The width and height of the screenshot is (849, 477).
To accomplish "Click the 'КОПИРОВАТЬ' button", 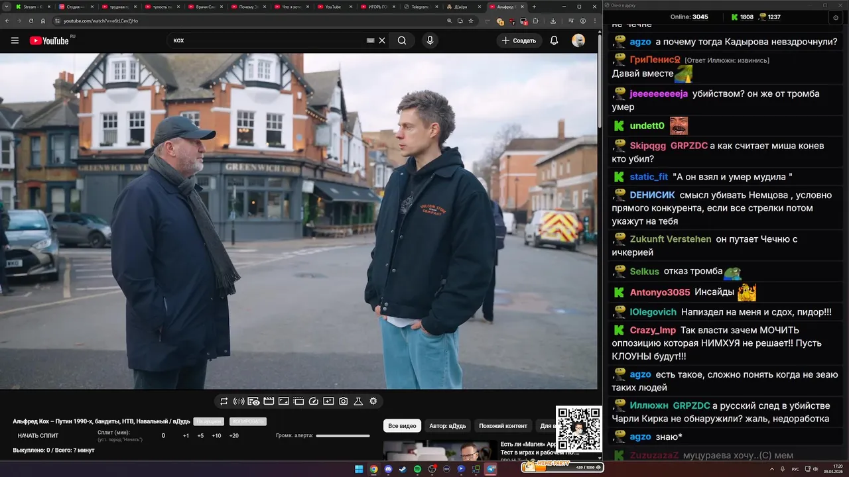I will 248,421.
